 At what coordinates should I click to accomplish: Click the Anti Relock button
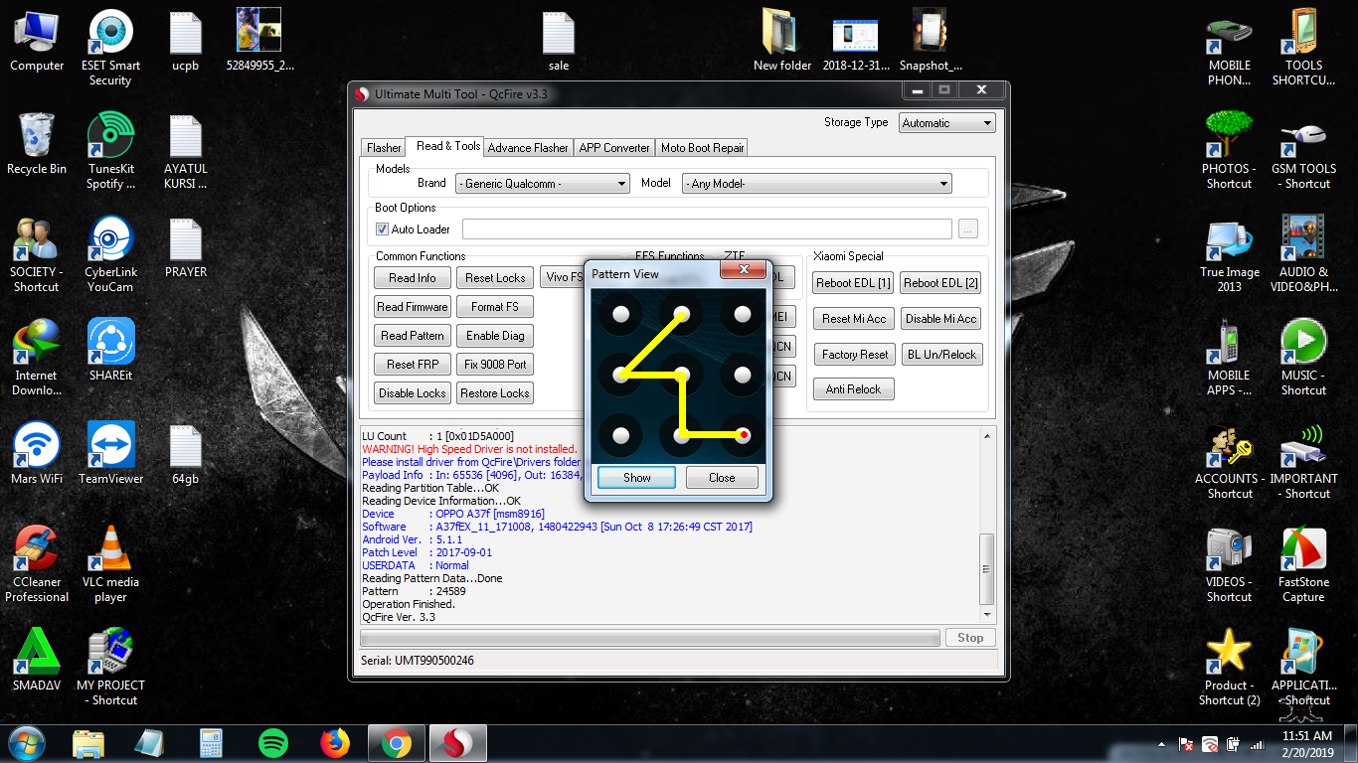(x=853, y=389)
